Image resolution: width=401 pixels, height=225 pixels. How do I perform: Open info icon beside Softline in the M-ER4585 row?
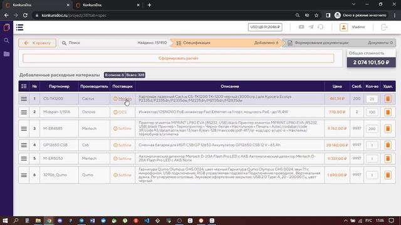(115, 129)
